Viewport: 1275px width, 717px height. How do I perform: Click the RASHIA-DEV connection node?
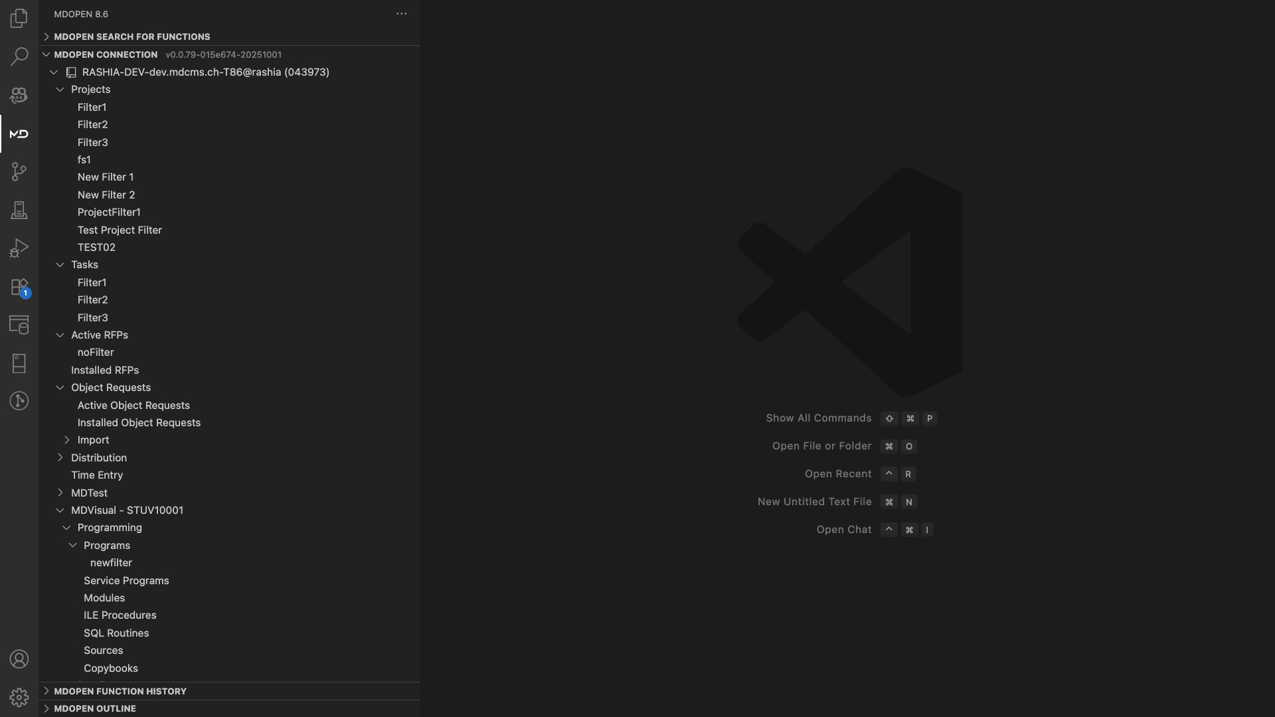click(205, 72)
